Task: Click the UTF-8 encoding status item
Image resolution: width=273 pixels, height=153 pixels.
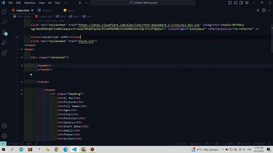Action: click(207, 144)
